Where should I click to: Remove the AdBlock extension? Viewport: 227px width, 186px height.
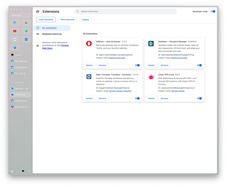pyautogui.click(x=102, y=65)
